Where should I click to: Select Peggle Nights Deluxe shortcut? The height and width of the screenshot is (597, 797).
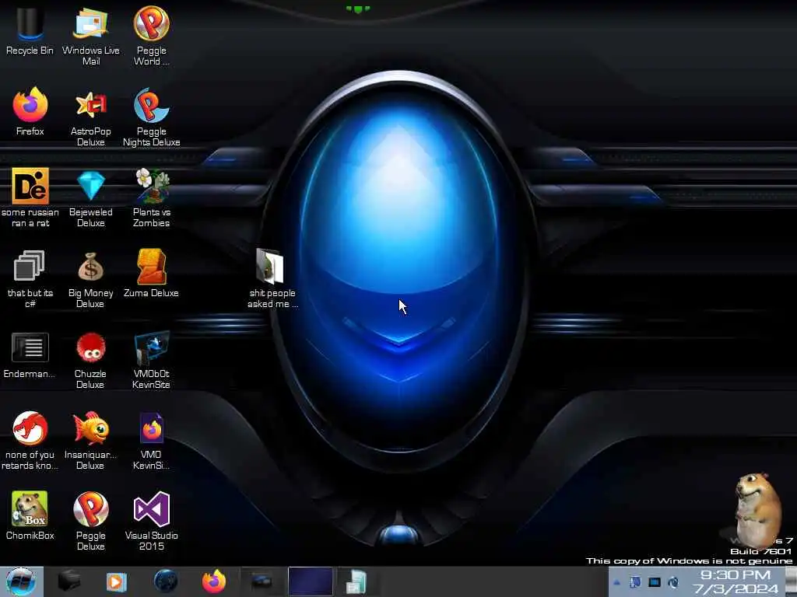coord(152,118)
